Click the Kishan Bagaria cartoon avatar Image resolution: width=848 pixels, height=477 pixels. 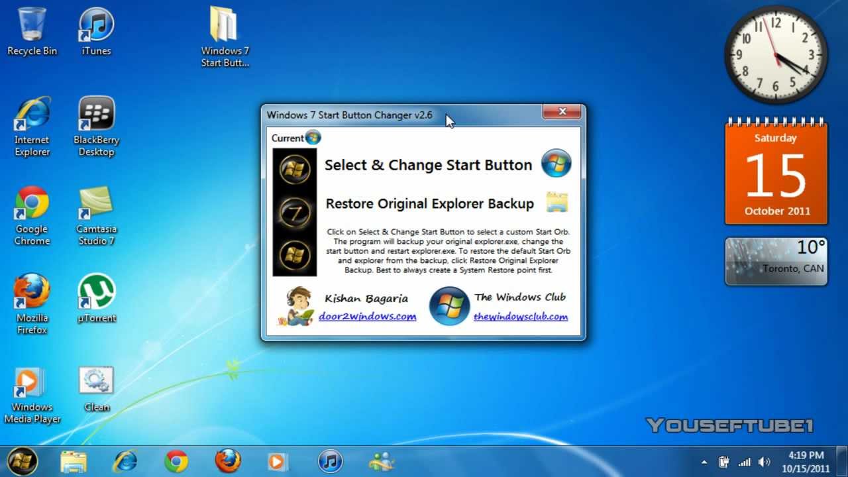click(297, 305)
